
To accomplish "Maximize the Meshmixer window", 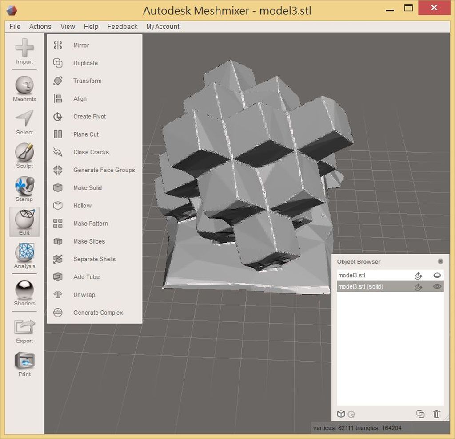I will (409, 8).
